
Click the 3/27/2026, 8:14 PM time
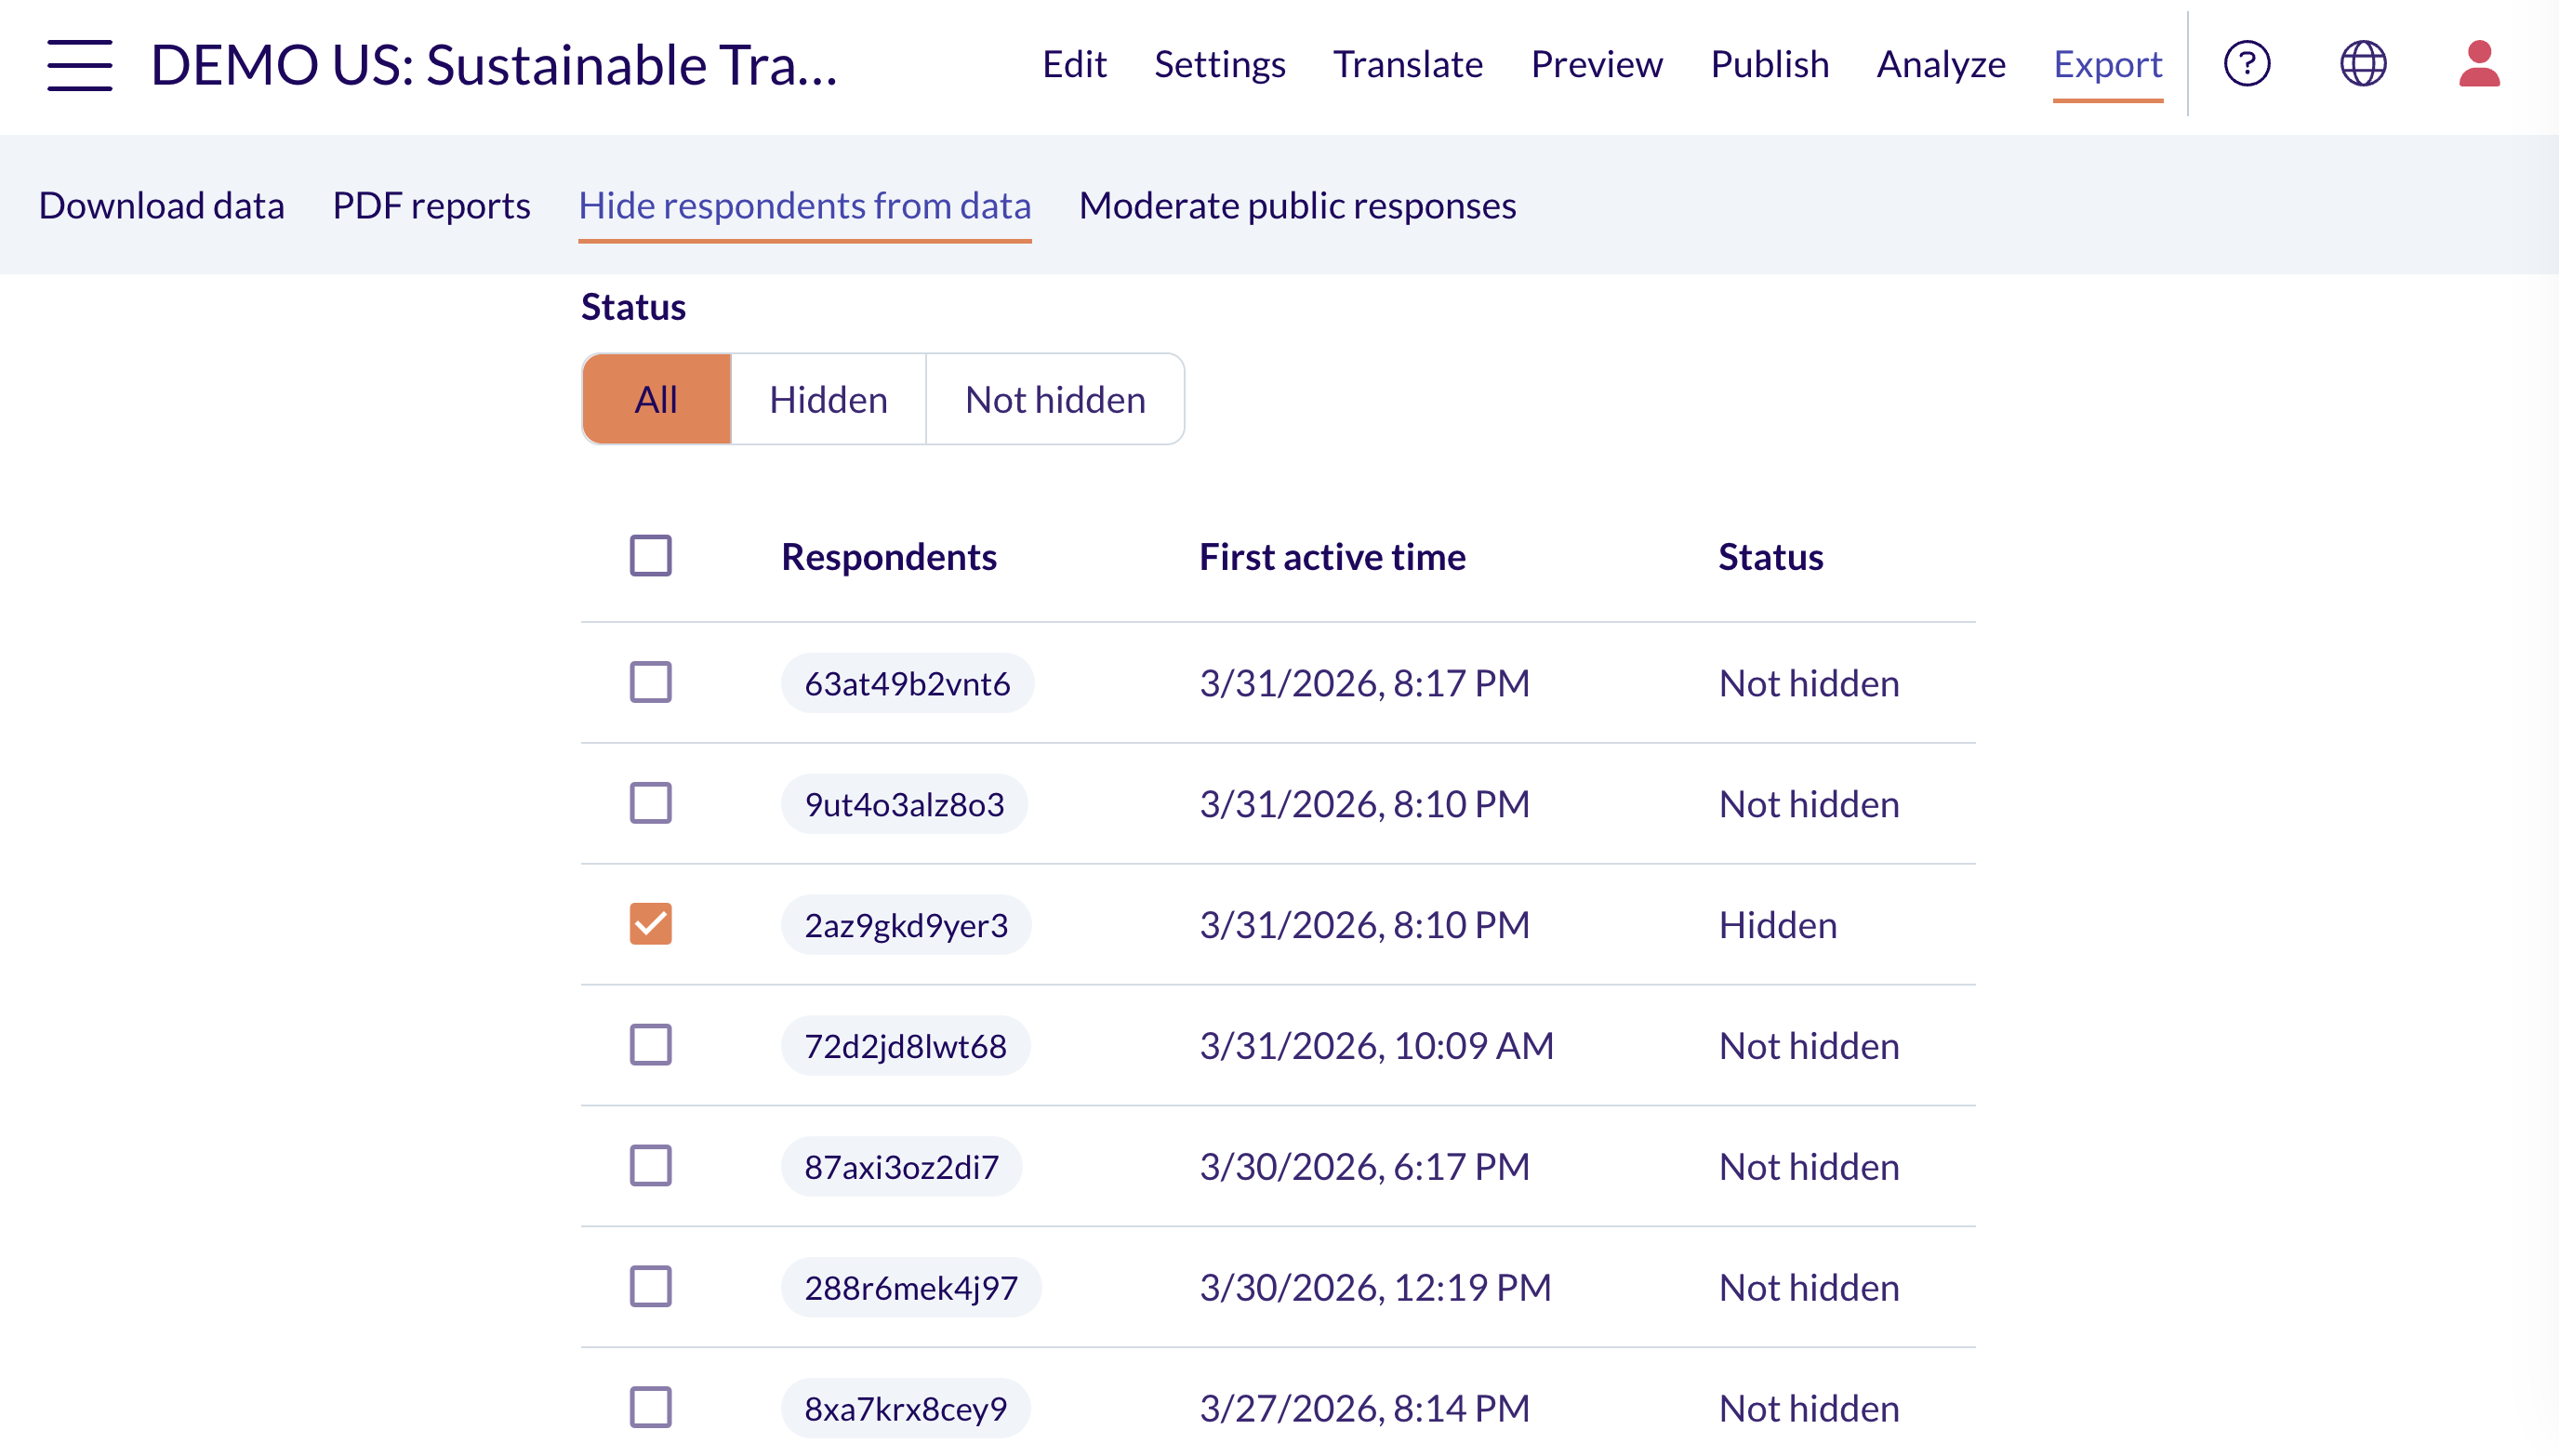[1364, 1408]
